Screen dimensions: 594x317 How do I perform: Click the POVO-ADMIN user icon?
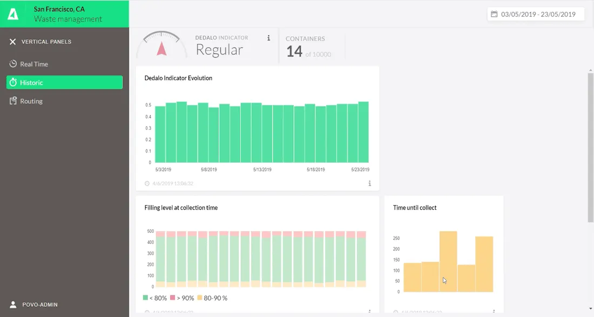(12, 304)
